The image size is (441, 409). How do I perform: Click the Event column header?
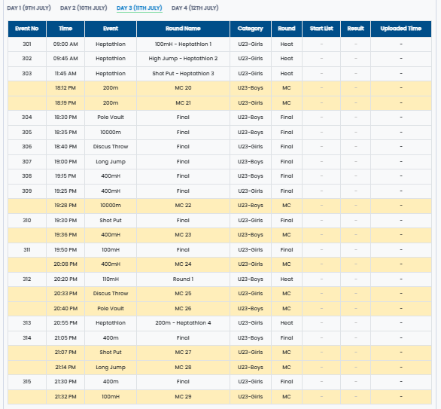coord(111,29)
